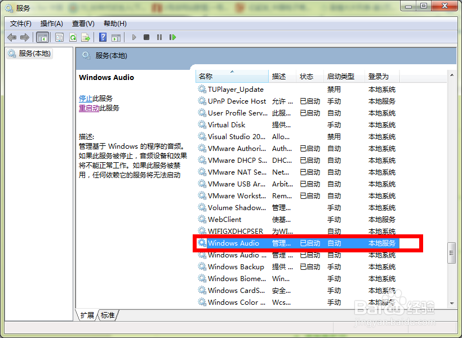Sort by the 名称 column header

(x=232, y=76)
